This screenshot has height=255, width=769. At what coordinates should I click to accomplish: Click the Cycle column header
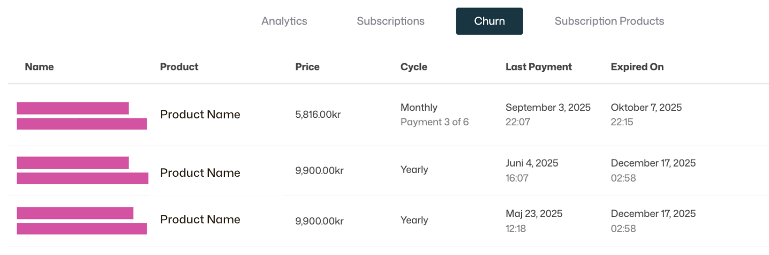point(413,67)
